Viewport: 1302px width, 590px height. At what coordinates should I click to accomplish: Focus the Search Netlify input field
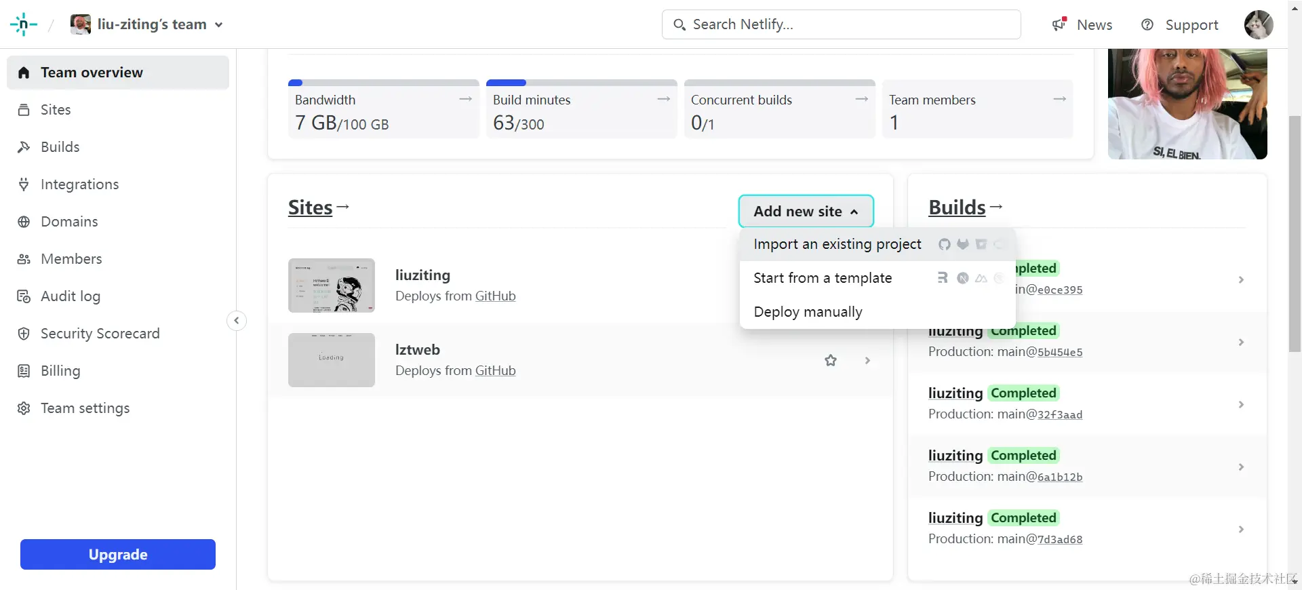click(x=841, y=24)
